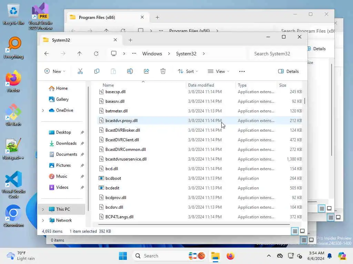
Task: Click the Rename icon in the toolbar
Action: [130, 71]
